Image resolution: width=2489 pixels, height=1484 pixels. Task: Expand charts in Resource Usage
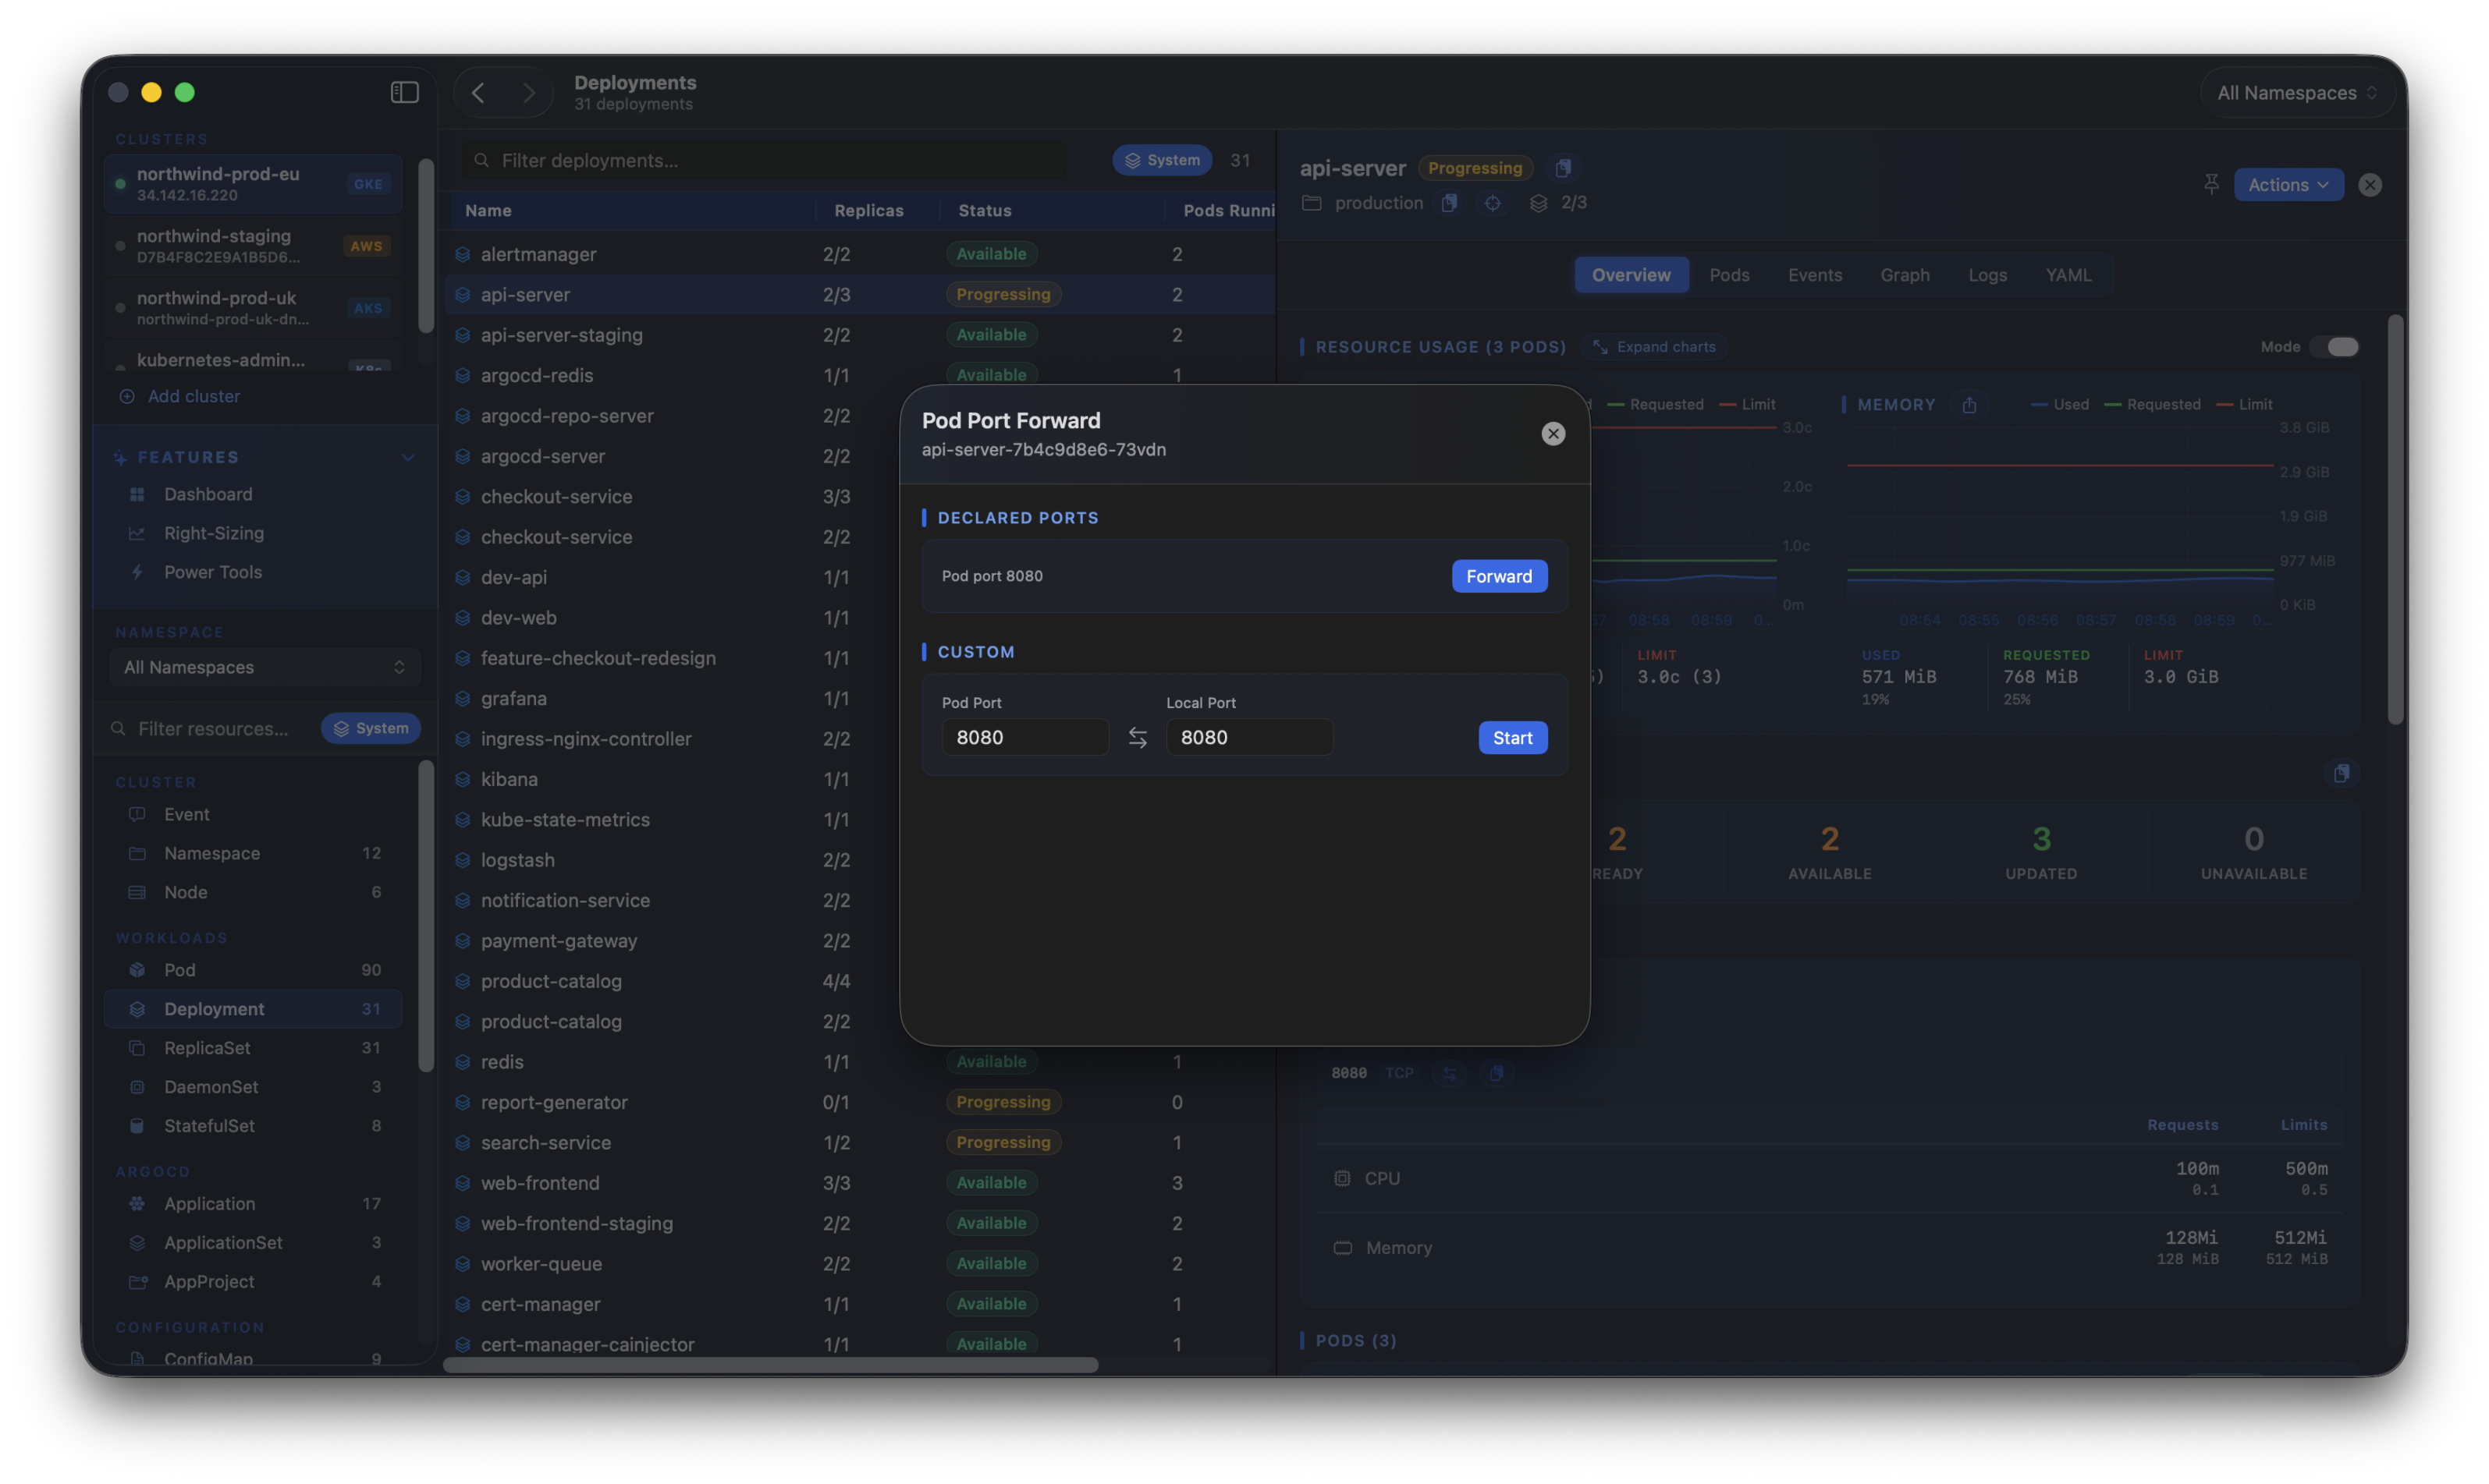tap(1653, 347)
